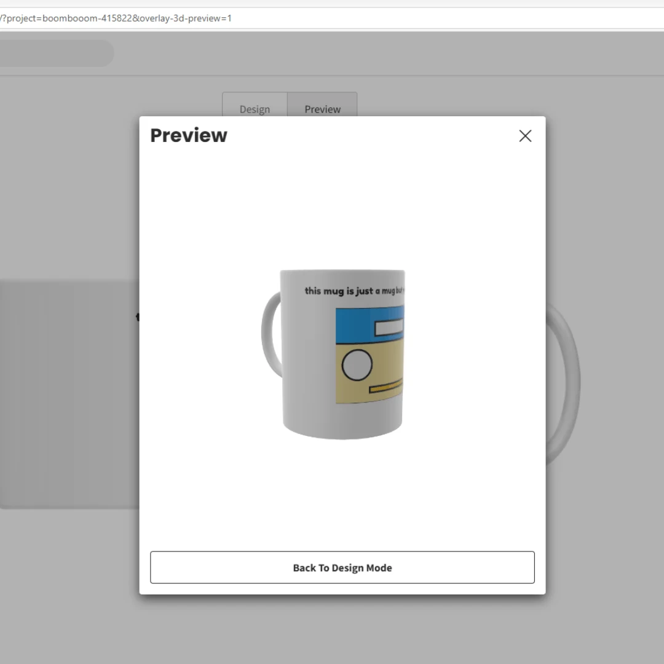This screenshot has height=664, width=664.
Task: Select the white rectangle inside the blue banner
Action: 389,328
